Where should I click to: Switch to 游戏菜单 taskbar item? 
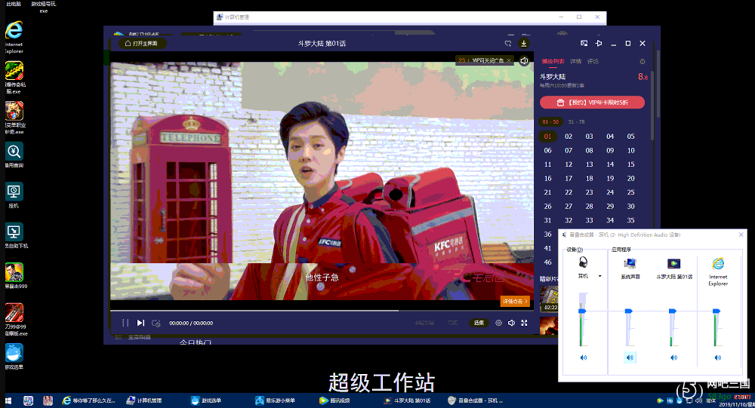pyautogui.click(x=207, y=400)
